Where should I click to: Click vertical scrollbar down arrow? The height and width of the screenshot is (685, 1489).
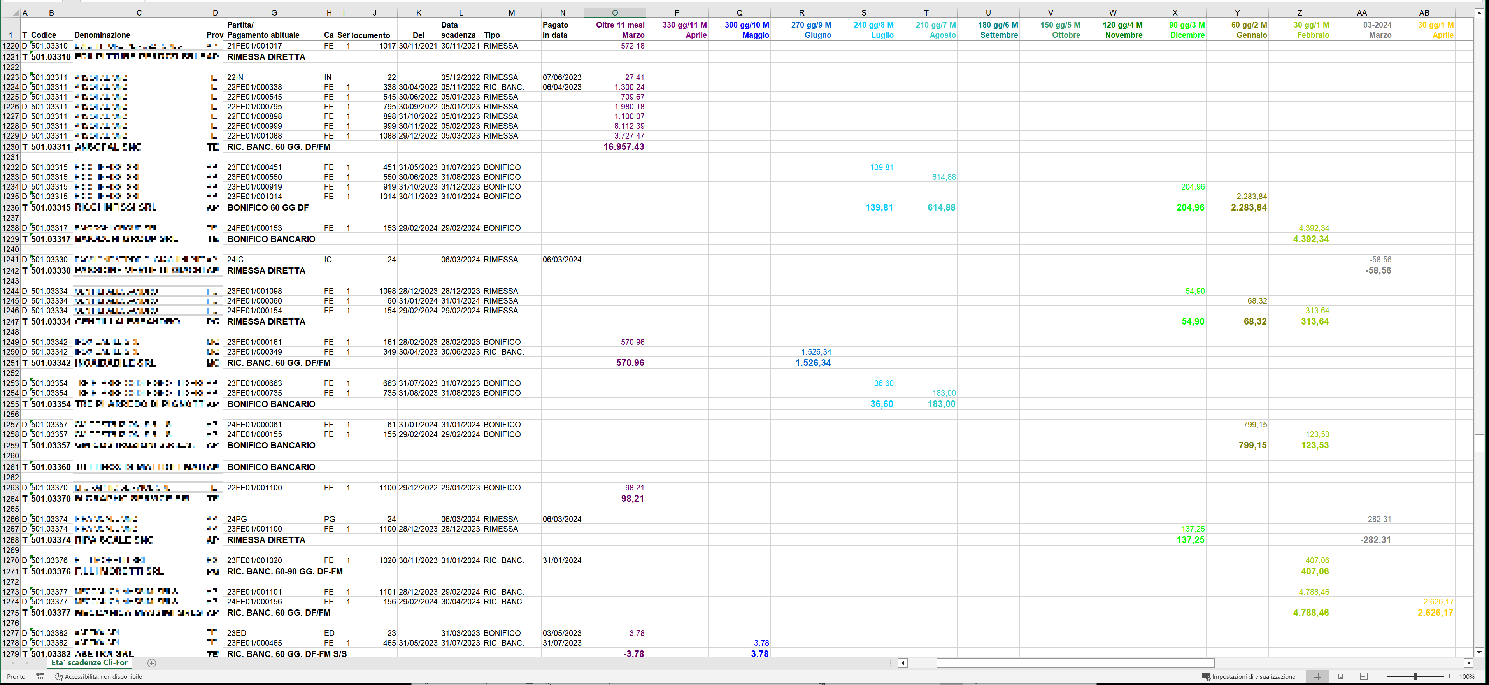(x=1479, y=652)
